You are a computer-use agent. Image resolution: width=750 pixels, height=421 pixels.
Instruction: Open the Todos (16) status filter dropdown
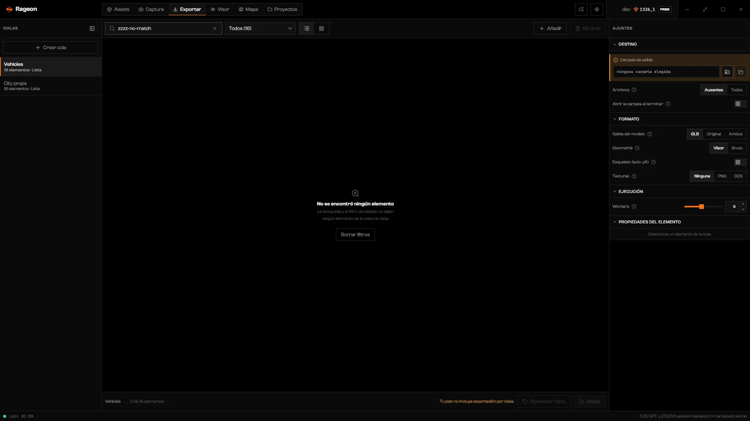[261, 28]
